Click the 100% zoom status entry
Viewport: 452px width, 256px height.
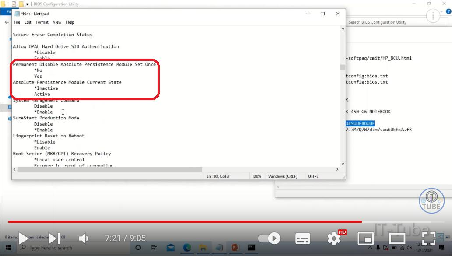pos(257,176)
